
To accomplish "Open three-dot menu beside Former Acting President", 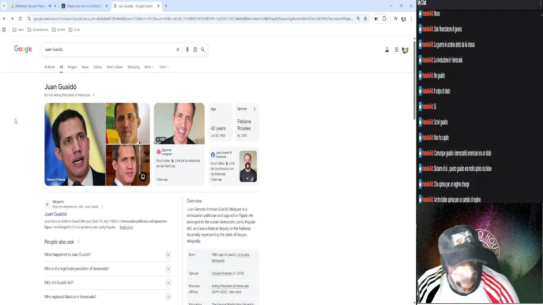I will [93, 95].
